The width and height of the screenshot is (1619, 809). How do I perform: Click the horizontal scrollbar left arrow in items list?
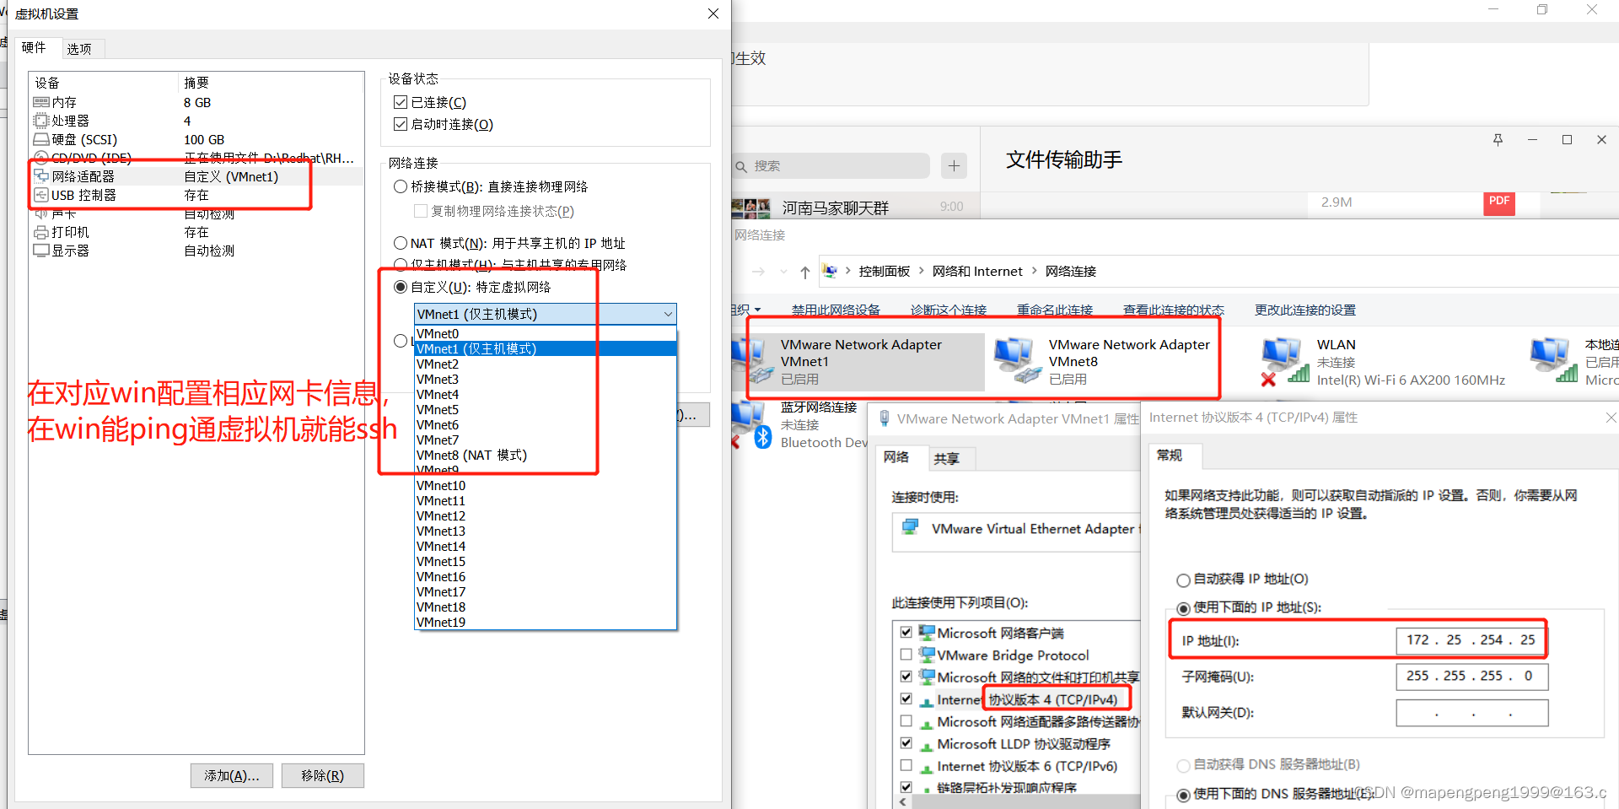click(x=903, y=802)
